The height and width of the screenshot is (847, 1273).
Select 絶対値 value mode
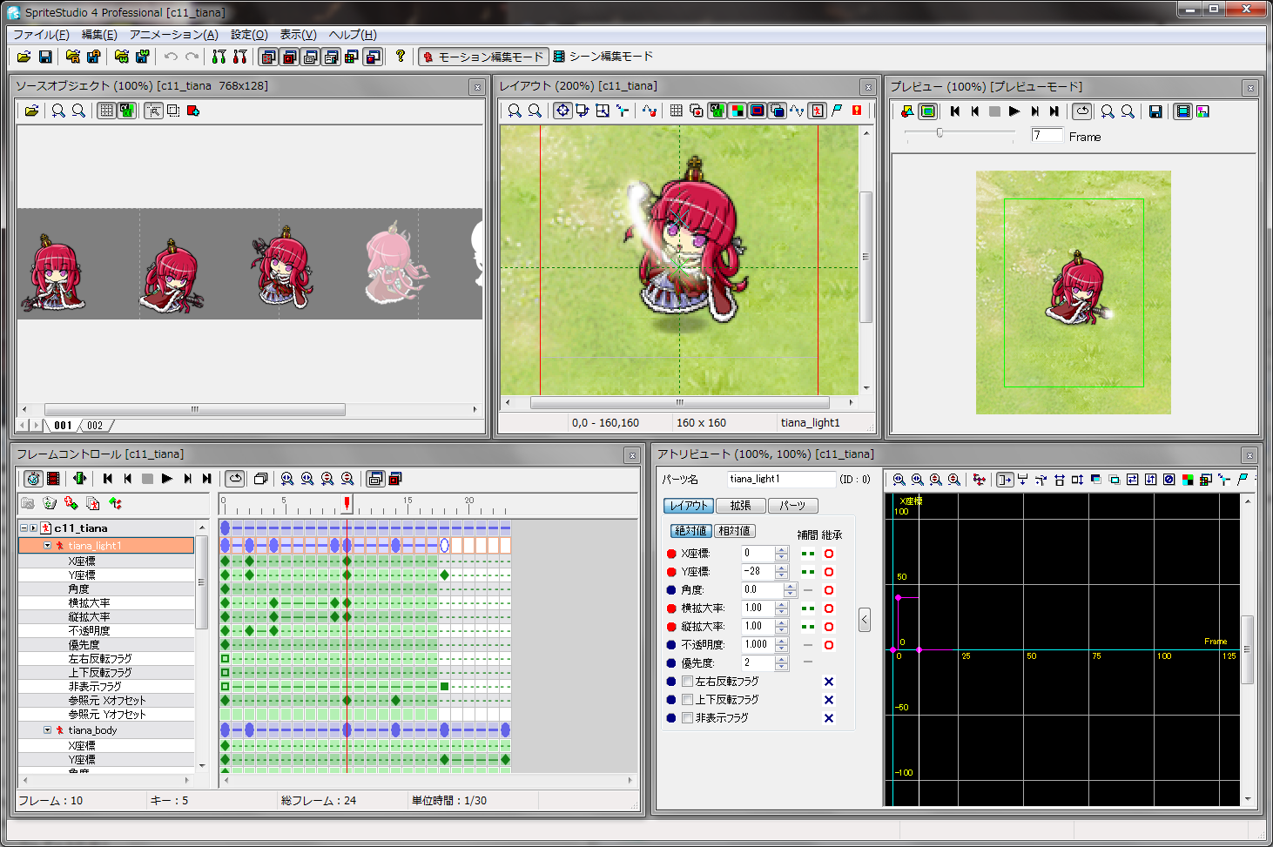tap(691, 531)
